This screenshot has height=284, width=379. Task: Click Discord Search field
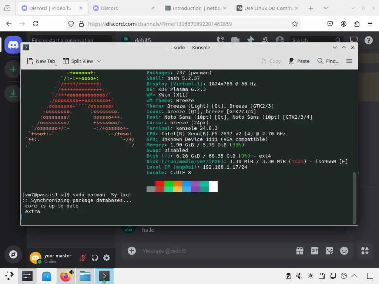pos(316,40)
